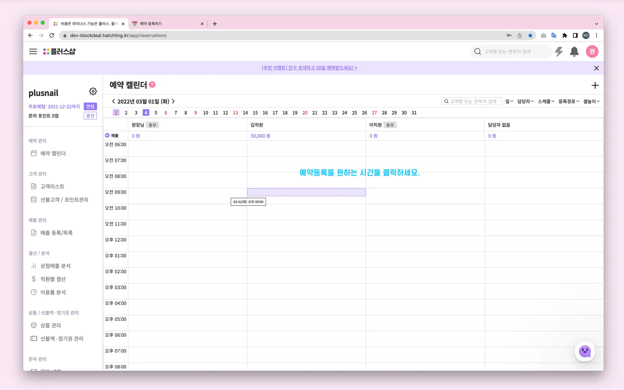Open 고객리스트 in the sidebar
624x390 pixels.
pyautogui.click(x=52, y=186)
